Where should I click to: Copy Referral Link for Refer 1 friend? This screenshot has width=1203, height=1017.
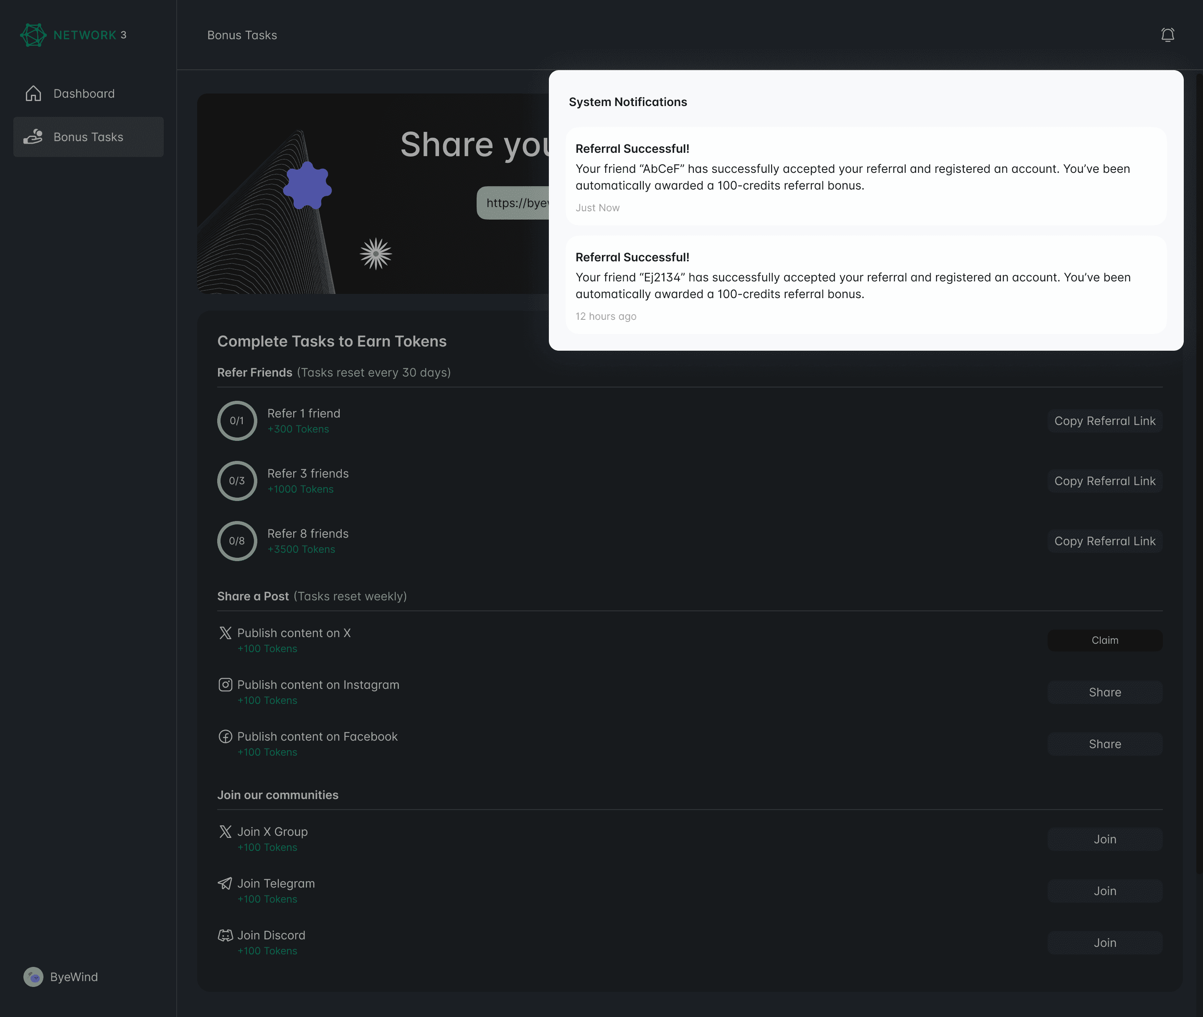[x=1104, y=421]
